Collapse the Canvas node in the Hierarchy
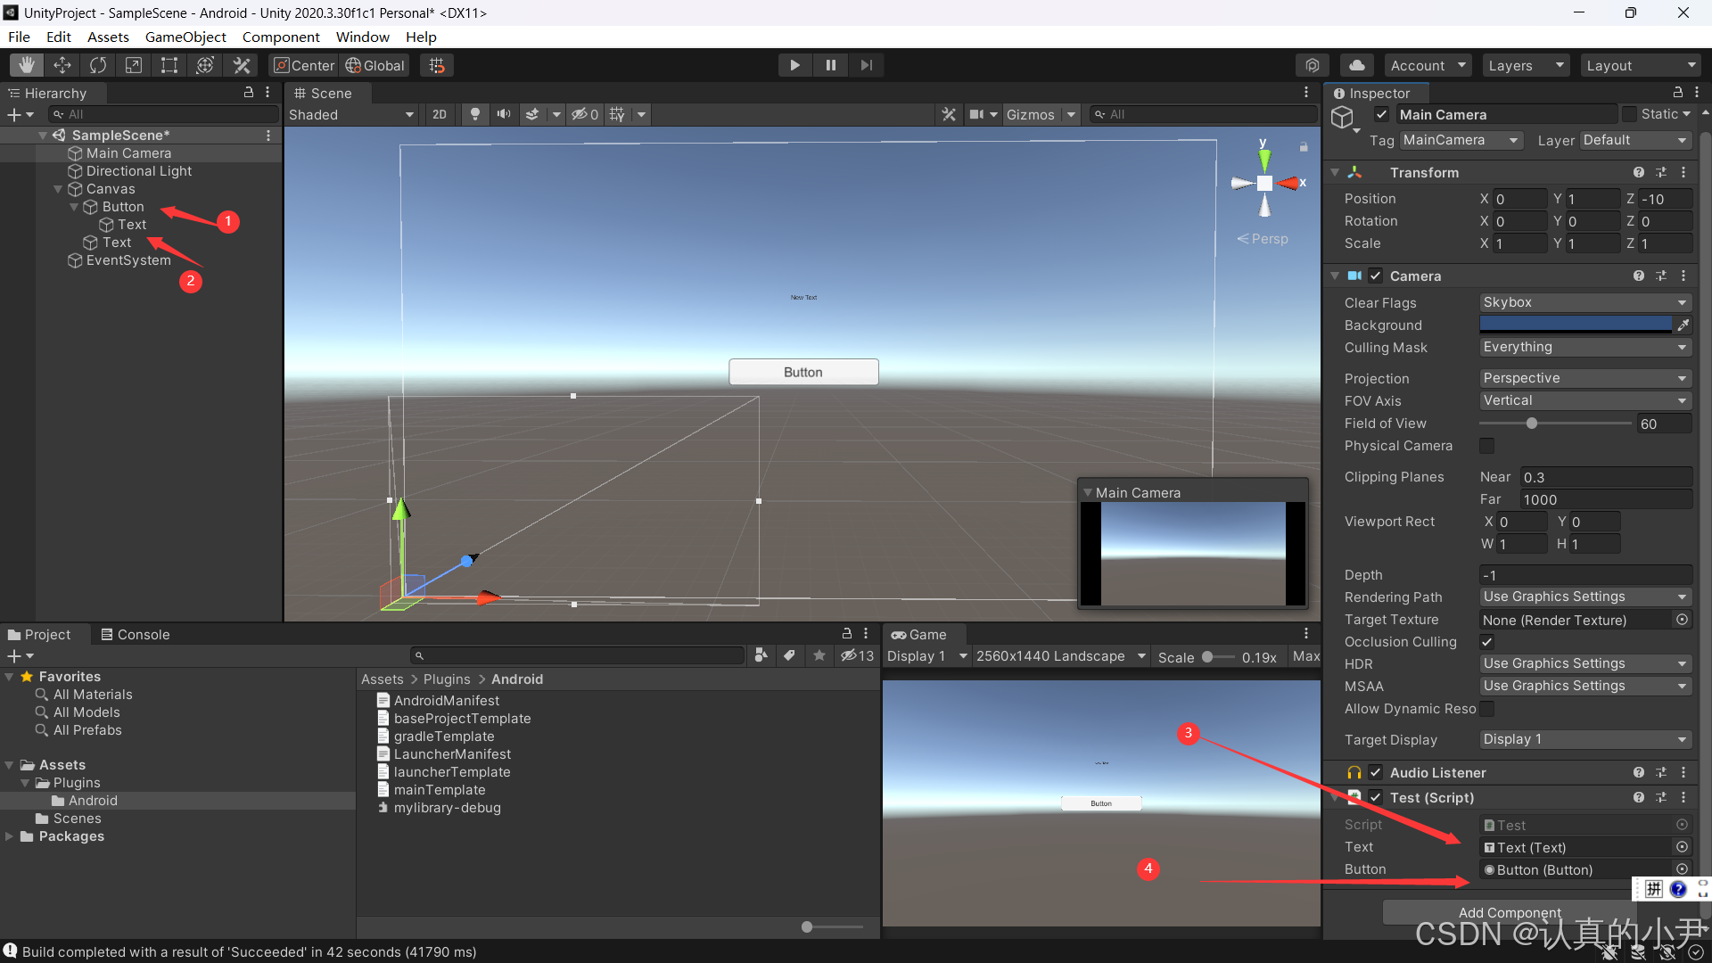 pos(57,188)
